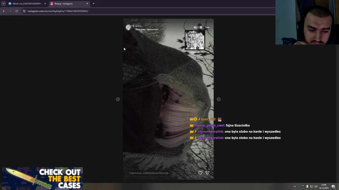Viewport: 339px width, 190px height.
Task: Open the story author's profile avatar
Action: [x=128, y=27]
